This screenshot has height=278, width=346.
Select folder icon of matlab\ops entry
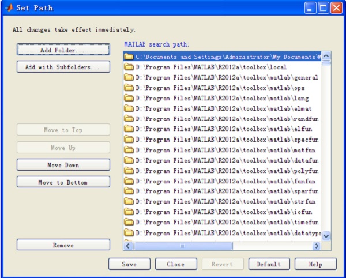pyautogui.click(x=129, y=88)
